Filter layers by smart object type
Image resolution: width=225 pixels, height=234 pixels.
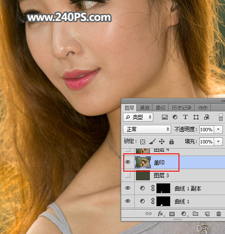pos(207,117)
